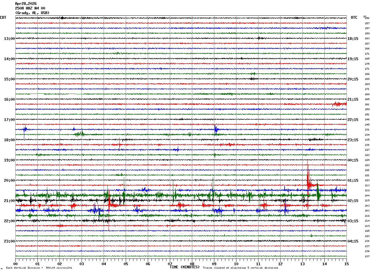Select the 250A HHZ N4 00 station label
This screenshot has width=371, height=272.
tap(30, 8)
